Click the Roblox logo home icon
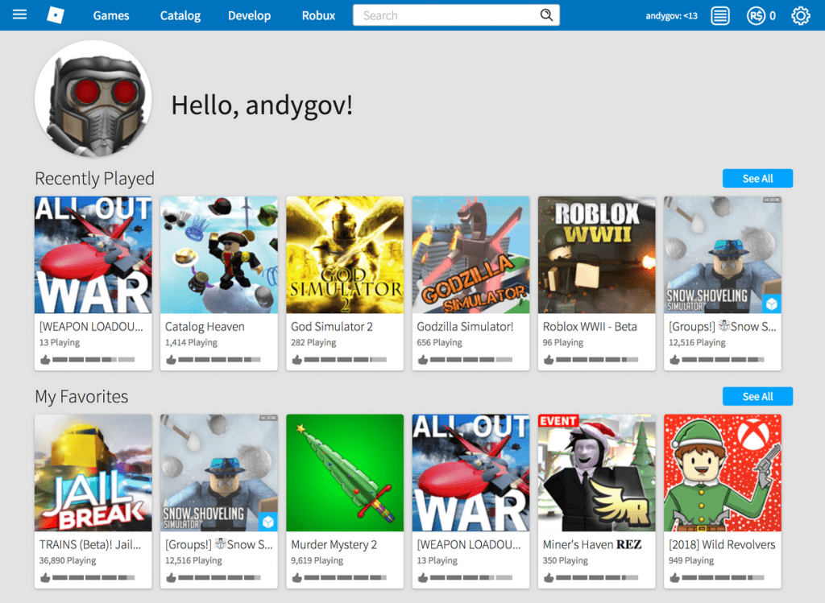The width and height of the screenshot is (825, 603). [x=56, y=15]
